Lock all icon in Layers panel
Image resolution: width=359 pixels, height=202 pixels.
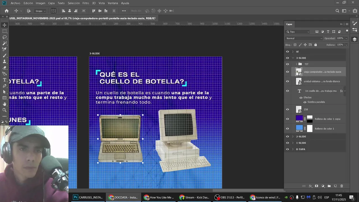point(316,45)
